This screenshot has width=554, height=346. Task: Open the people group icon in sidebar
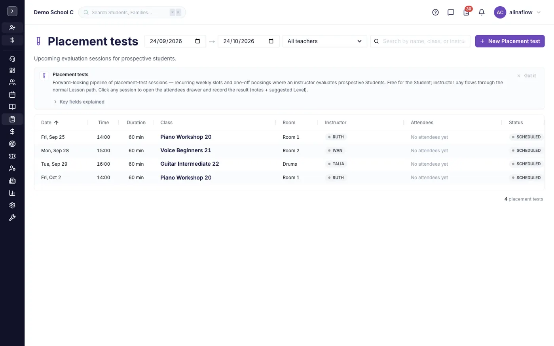tap(12, 82)
